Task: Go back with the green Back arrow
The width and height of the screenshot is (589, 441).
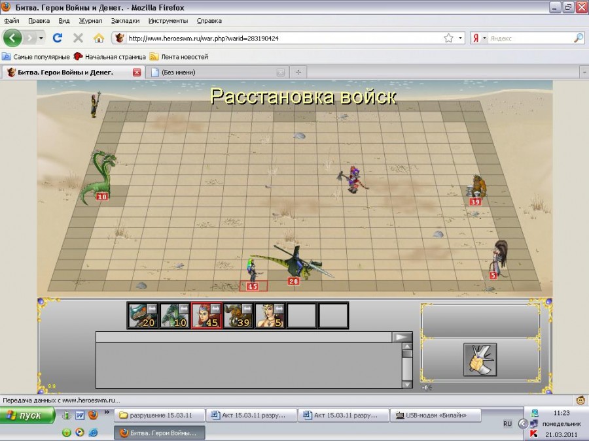Action: 12,38
